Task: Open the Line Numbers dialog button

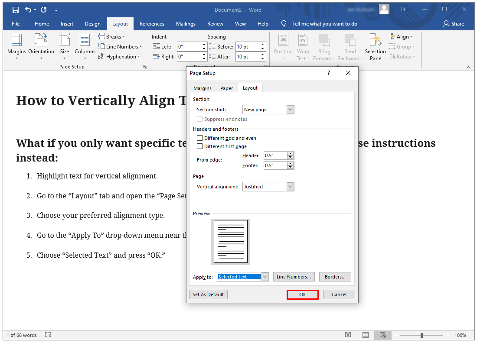Action: point(294,277)
